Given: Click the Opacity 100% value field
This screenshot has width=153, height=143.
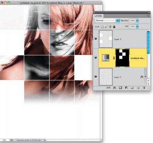Looking at the screenshot, I should [x=133, y=21].
